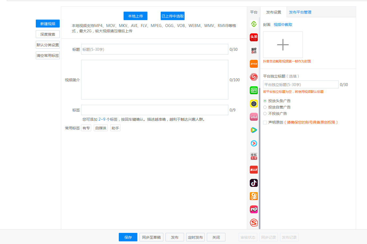Choose the 美拍 platform icon
The image size is (367, 244).
tap(254, 209)
